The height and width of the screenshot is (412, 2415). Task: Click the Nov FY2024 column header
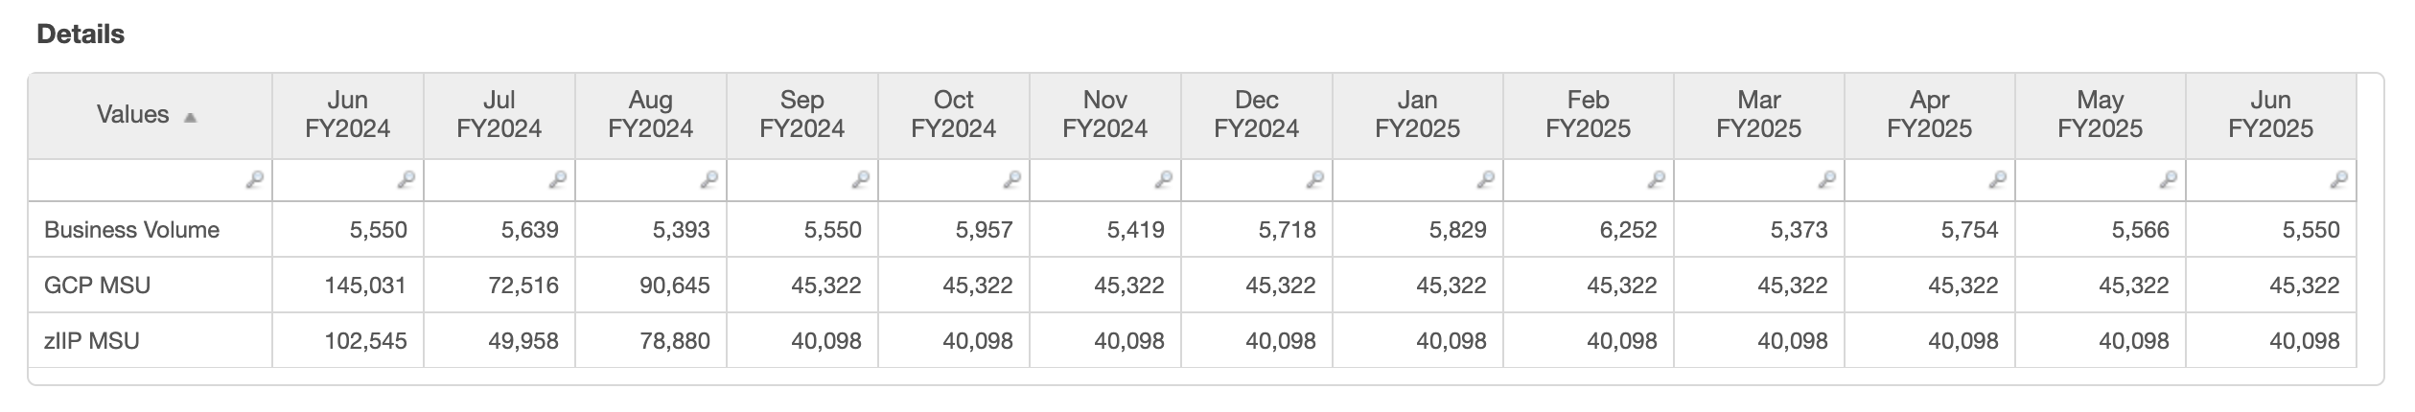[x=1104, y=115]
